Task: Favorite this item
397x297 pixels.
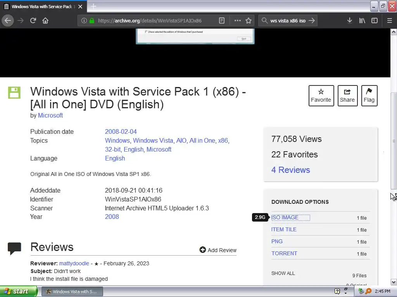Action: coord(321,96)
